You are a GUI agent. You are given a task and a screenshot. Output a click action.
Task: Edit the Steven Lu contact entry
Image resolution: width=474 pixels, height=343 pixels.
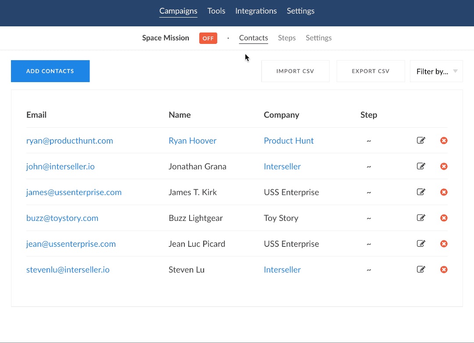[421, 270]
